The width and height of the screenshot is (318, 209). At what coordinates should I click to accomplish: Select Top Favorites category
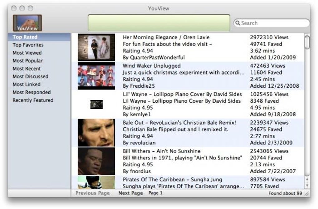(x=28, y=45)
